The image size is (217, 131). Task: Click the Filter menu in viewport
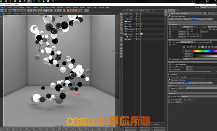29,14
